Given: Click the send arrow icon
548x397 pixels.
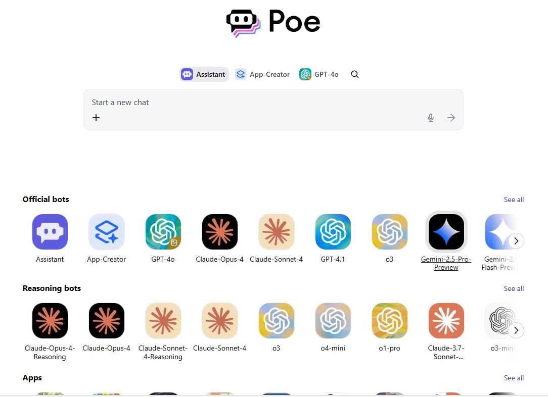Looking at the screenshot, I should pos(451,118).
